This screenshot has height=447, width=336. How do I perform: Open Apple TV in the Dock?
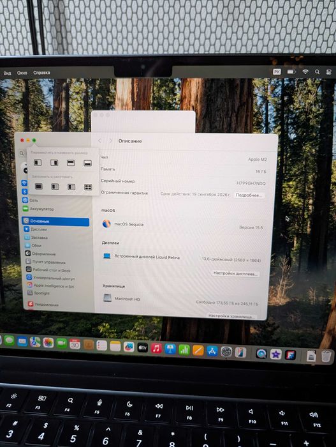(x=142, y=347)
